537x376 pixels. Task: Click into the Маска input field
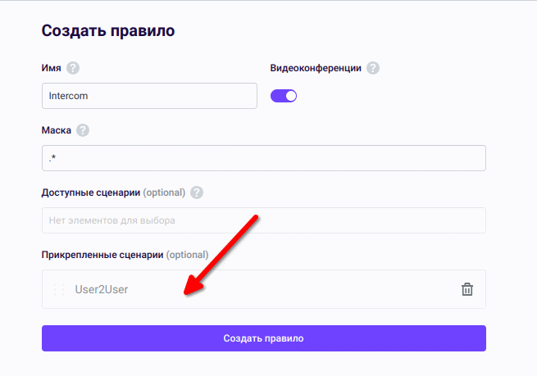(263, 158)
